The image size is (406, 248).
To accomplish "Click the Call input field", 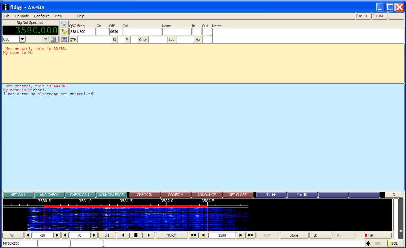I will tap(142, 32).
